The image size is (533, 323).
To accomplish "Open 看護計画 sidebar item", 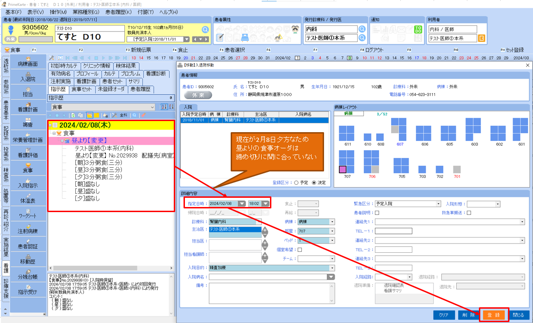I will 28,107.
